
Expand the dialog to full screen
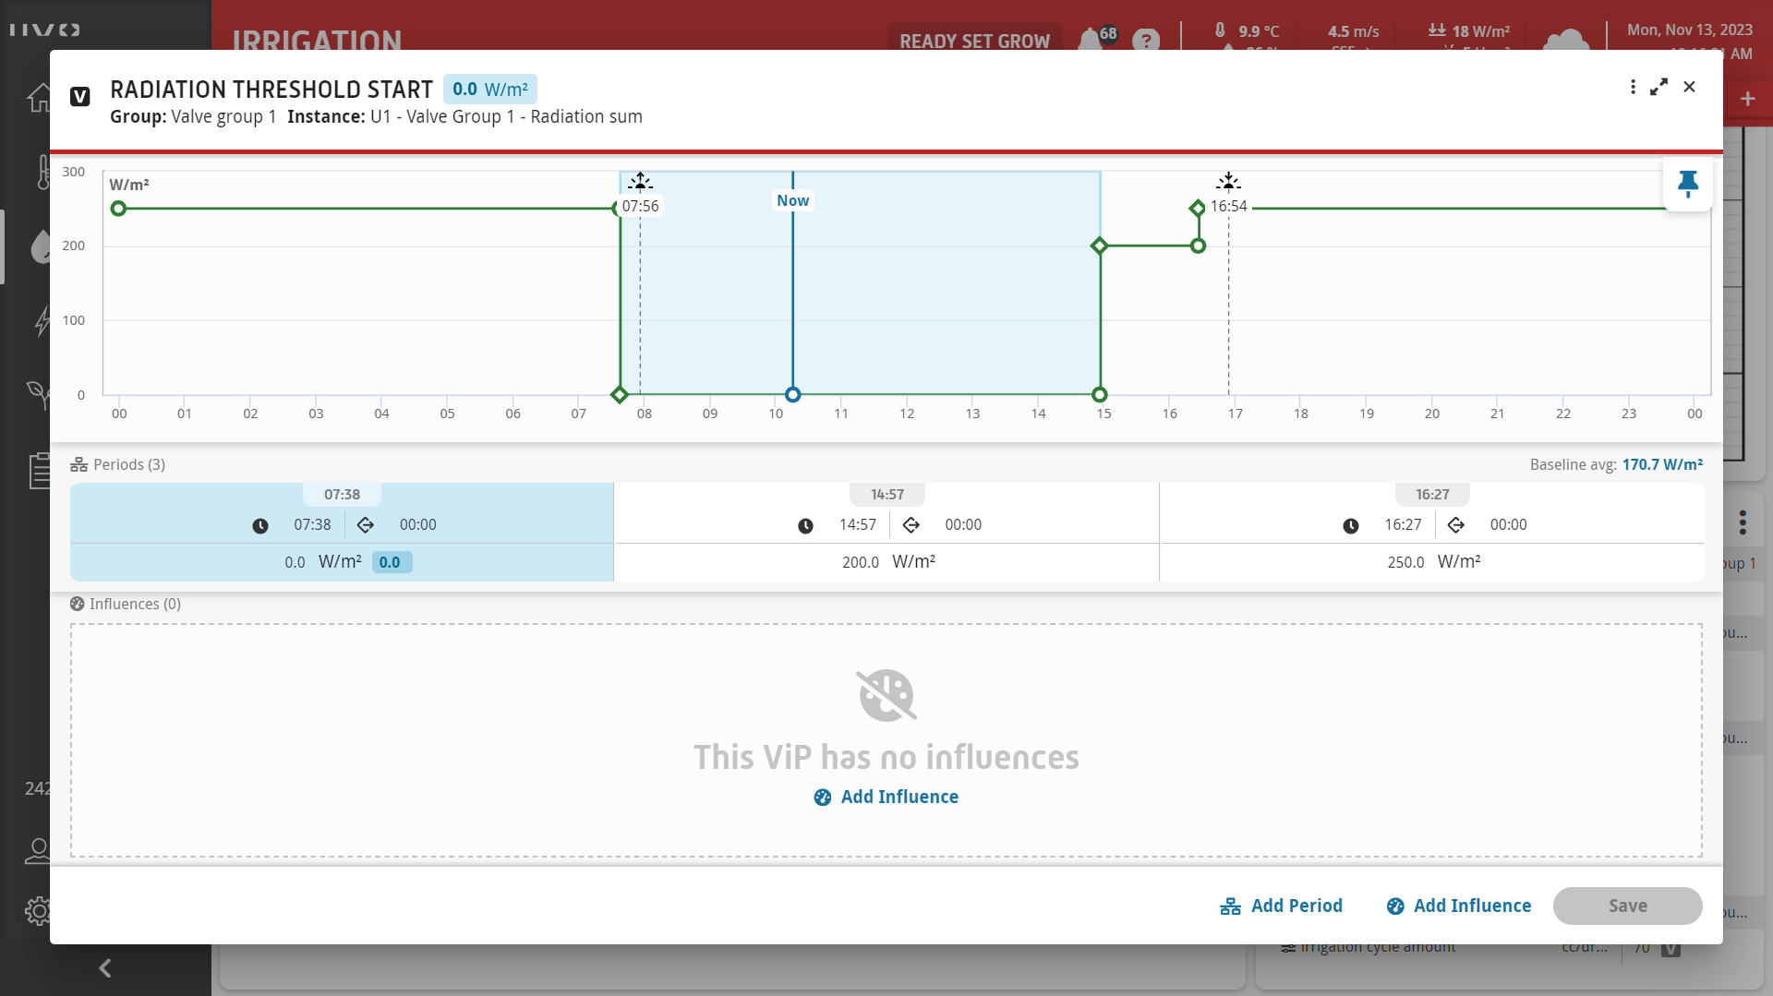coord(1659,87)
